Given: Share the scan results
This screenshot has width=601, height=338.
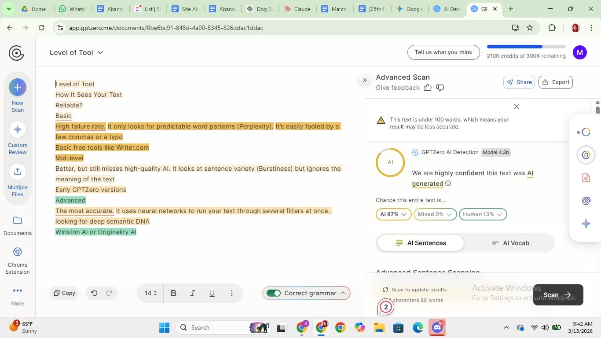Looking at the screenshot, I should [x=519, y=82].
